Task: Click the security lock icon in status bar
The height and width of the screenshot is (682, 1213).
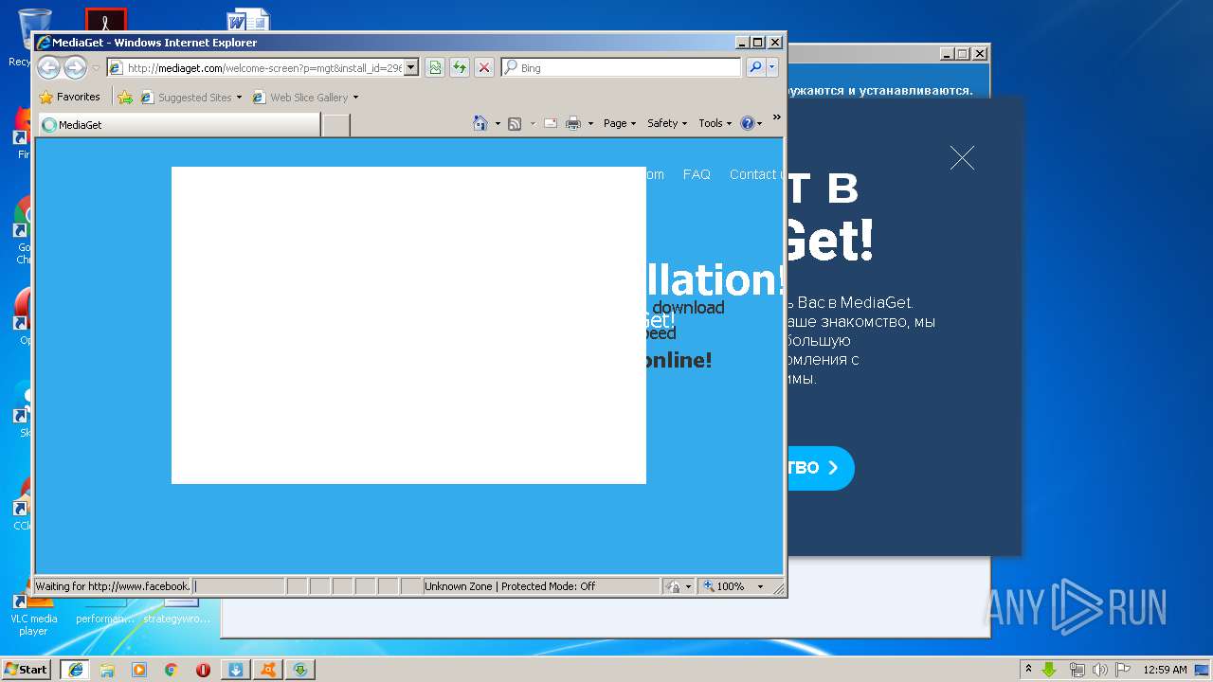Action: click(673, 586)
